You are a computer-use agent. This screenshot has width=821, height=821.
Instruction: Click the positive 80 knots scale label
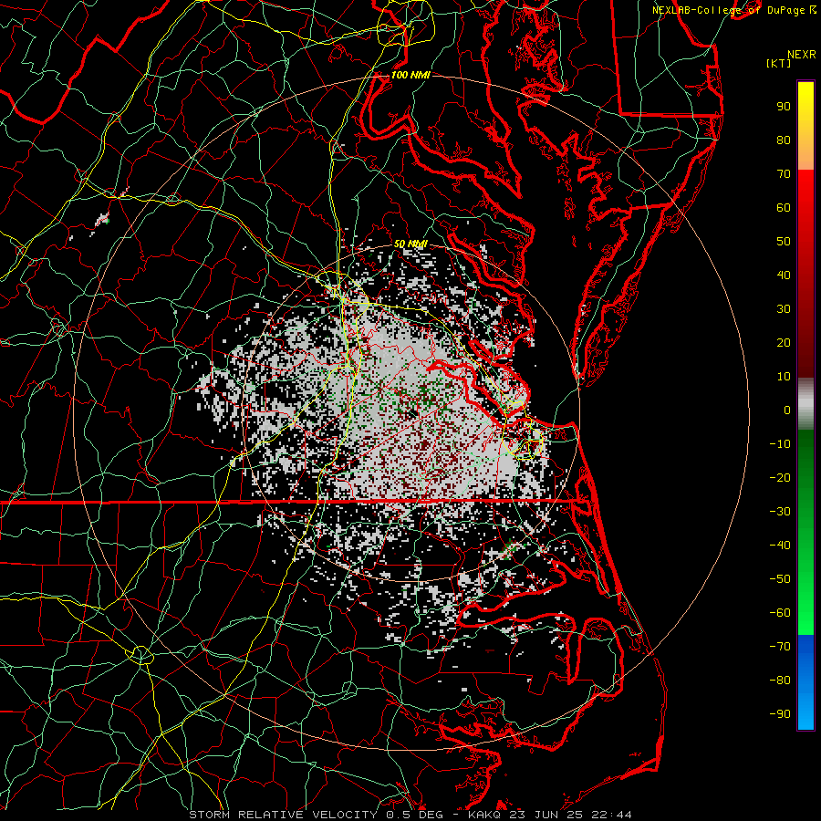[x=784, y=140]
